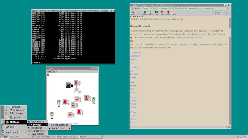
Task: Choose Screen Settings from the submenu
Action: click(x=60, y=125)
